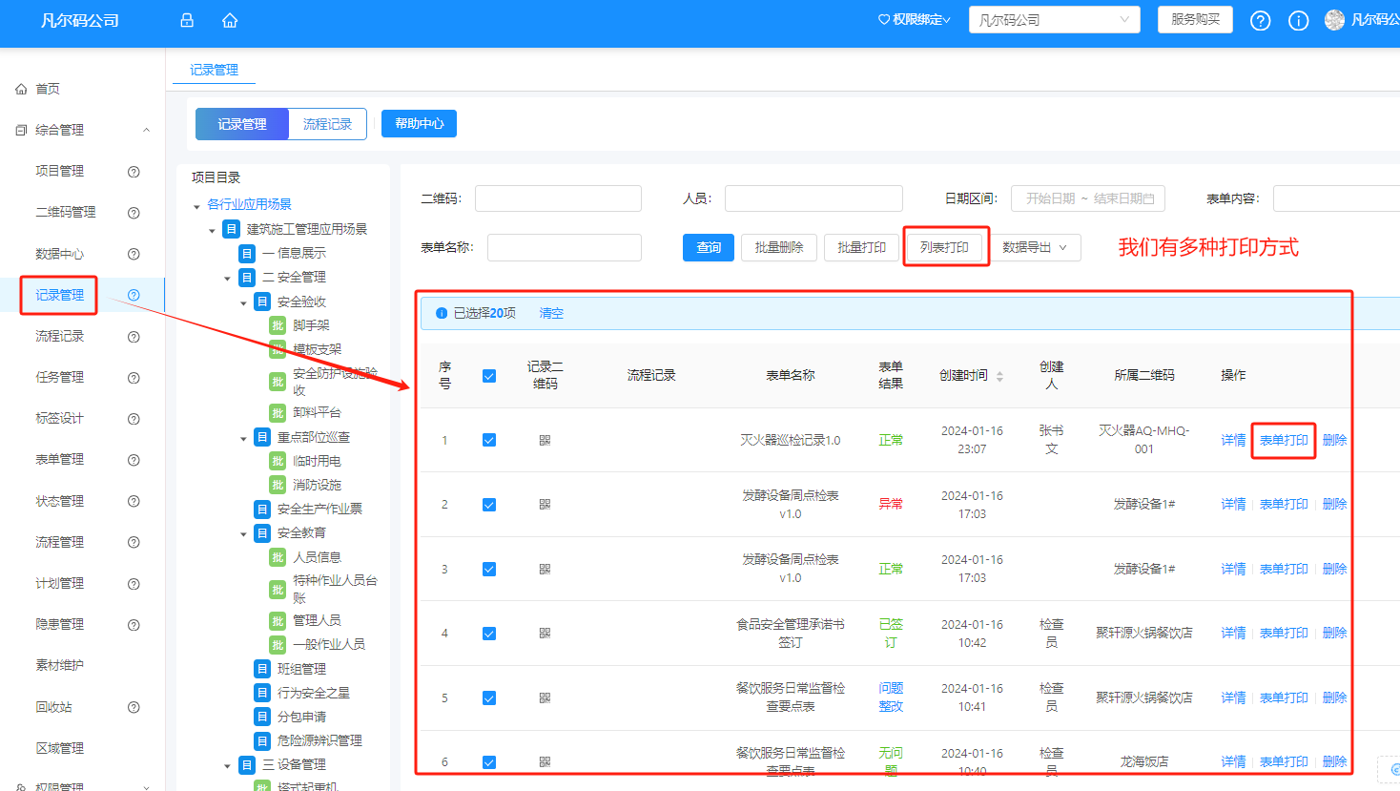Open the 数据导出 dropdown
The height and width of the screenshot is (791, 1400).
1037,246
